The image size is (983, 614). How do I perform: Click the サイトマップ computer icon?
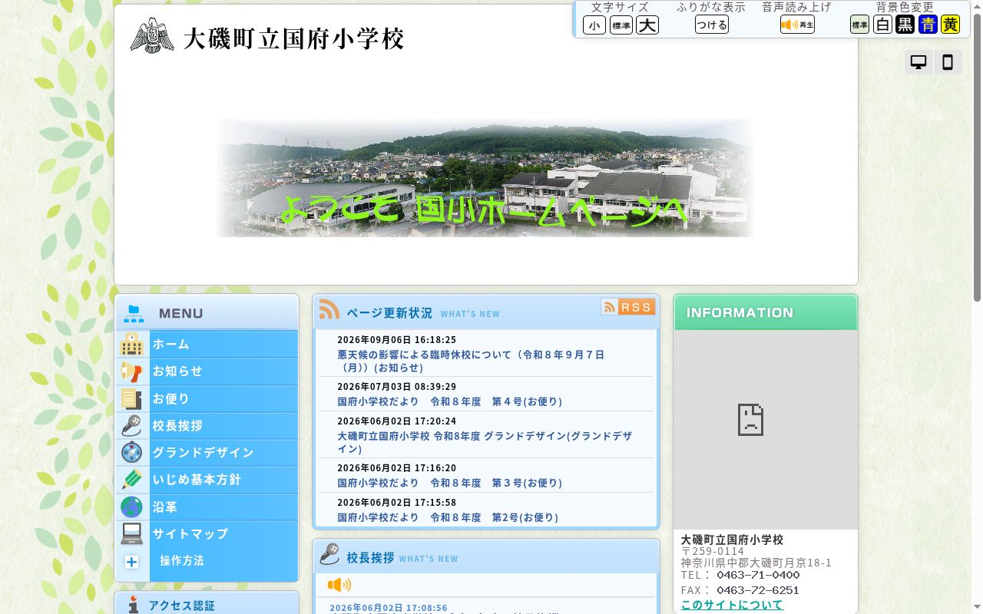[x=132, y=533]
